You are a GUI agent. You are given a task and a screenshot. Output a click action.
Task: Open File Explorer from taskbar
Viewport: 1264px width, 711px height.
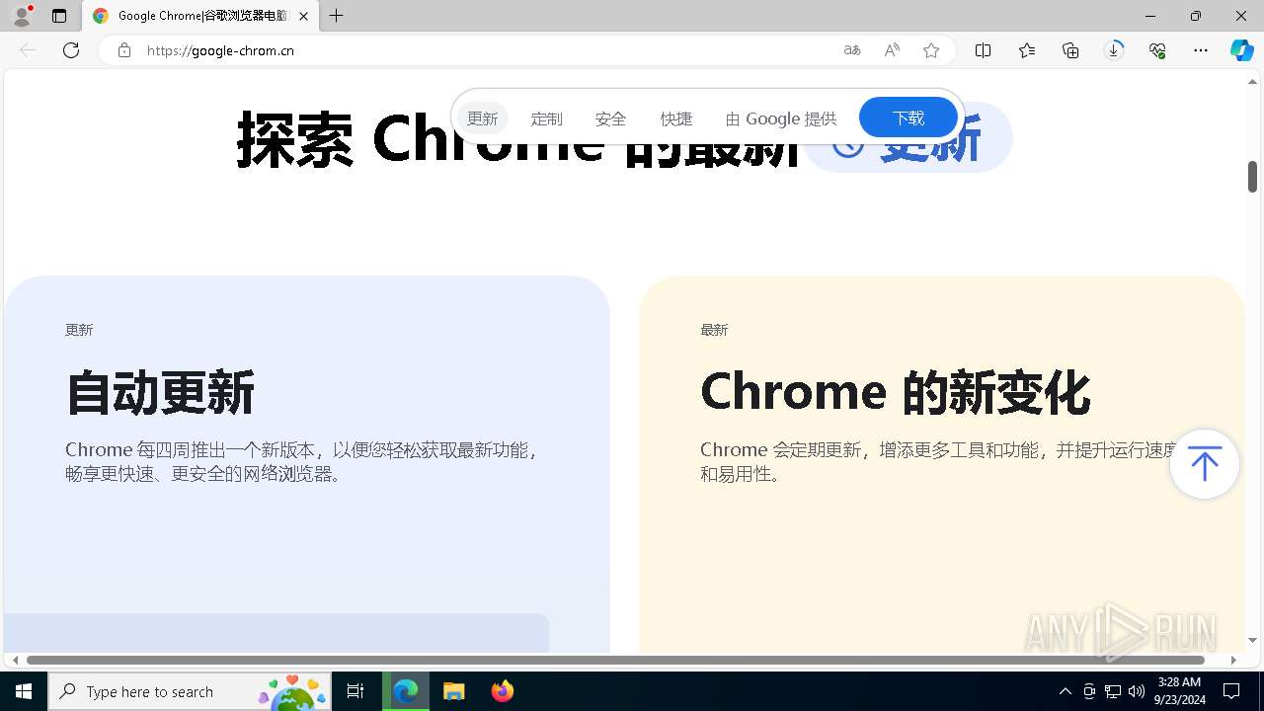(x=454, y=691)
